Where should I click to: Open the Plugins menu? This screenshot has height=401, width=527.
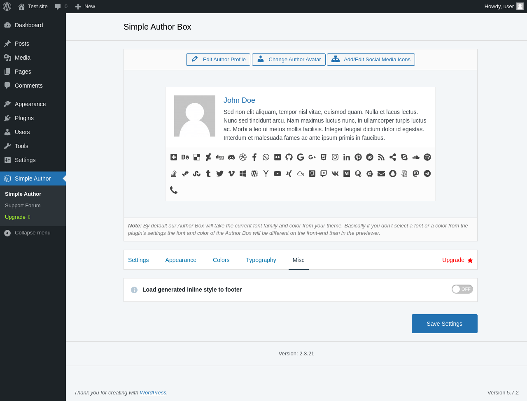pos(33,118)
